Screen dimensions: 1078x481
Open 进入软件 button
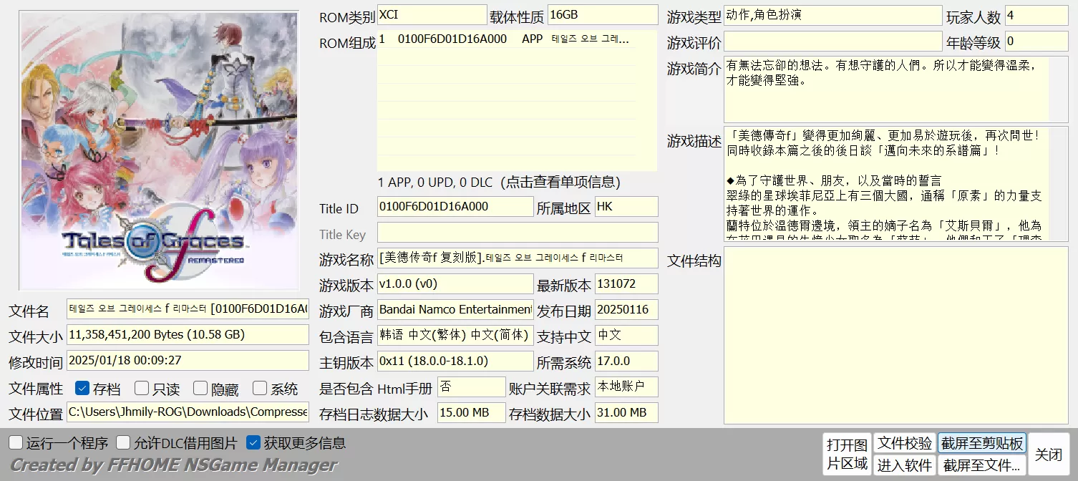(905, 465)
